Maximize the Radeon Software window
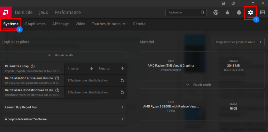 pyautogui.click(x=253, y=3)
